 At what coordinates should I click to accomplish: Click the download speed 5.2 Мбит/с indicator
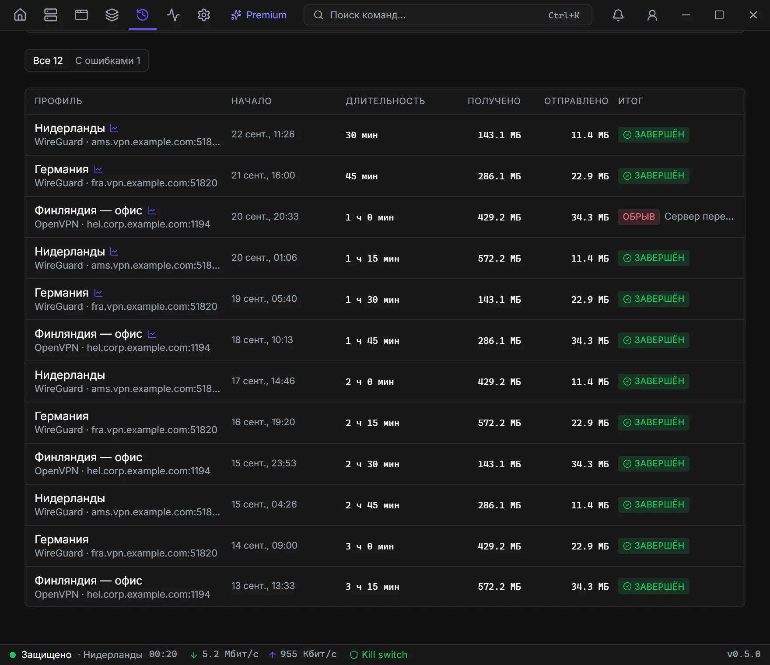click(224, 654)
